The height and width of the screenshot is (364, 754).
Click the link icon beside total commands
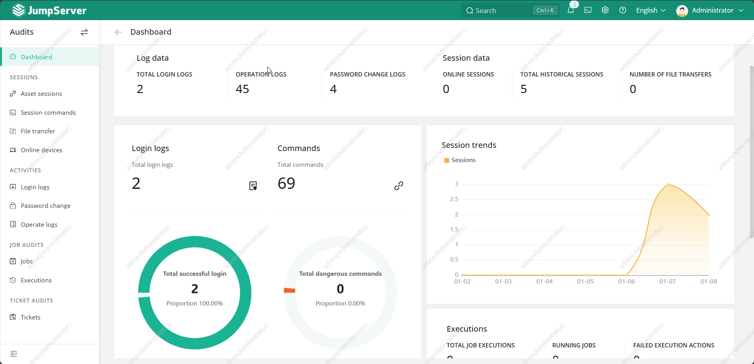(x=399, y=186)
